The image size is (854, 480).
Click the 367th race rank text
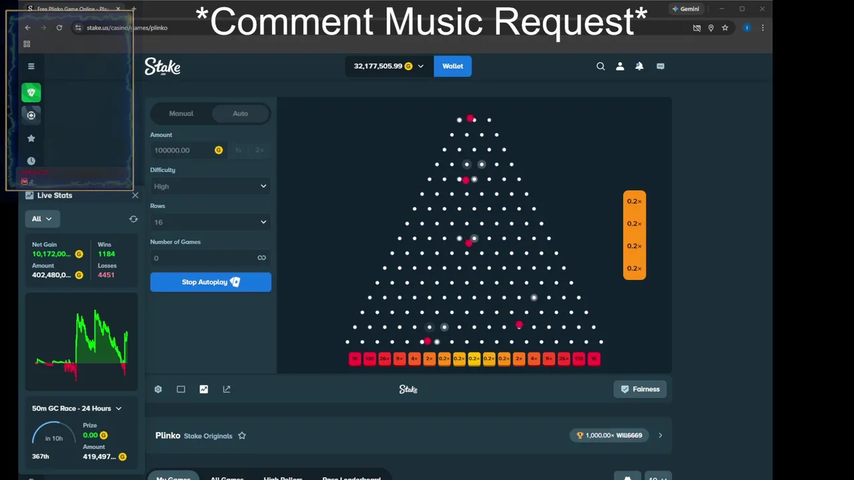tap(41, 457)
